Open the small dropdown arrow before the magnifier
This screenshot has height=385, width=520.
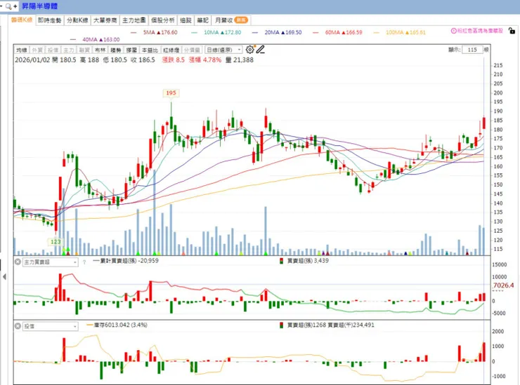1,6
